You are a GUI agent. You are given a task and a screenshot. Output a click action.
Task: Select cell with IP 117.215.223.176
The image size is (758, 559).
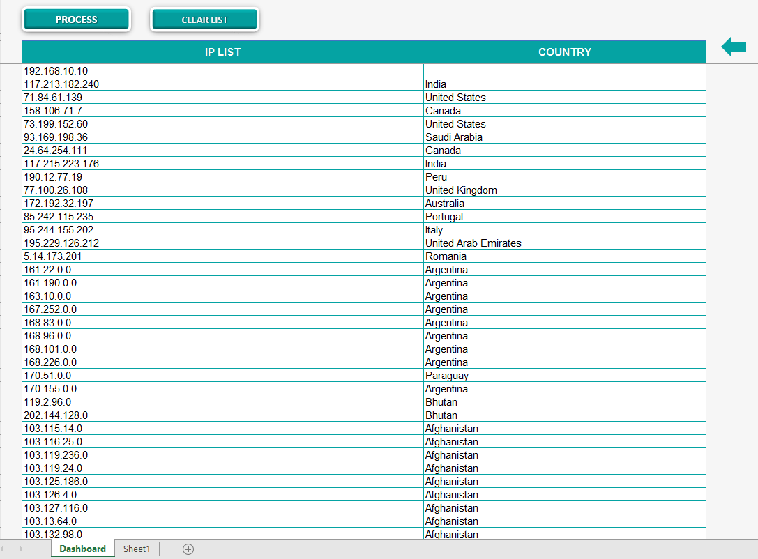coord(223,164)
